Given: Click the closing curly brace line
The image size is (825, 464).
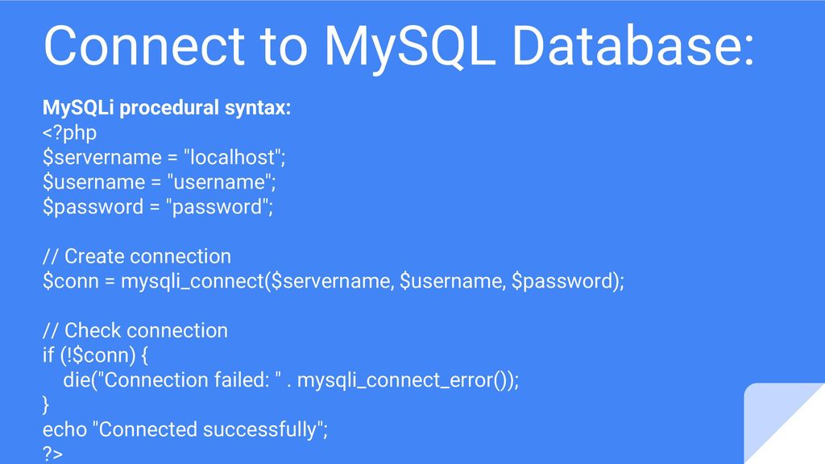Looking at the screenshot, I should tap(46, 404).
